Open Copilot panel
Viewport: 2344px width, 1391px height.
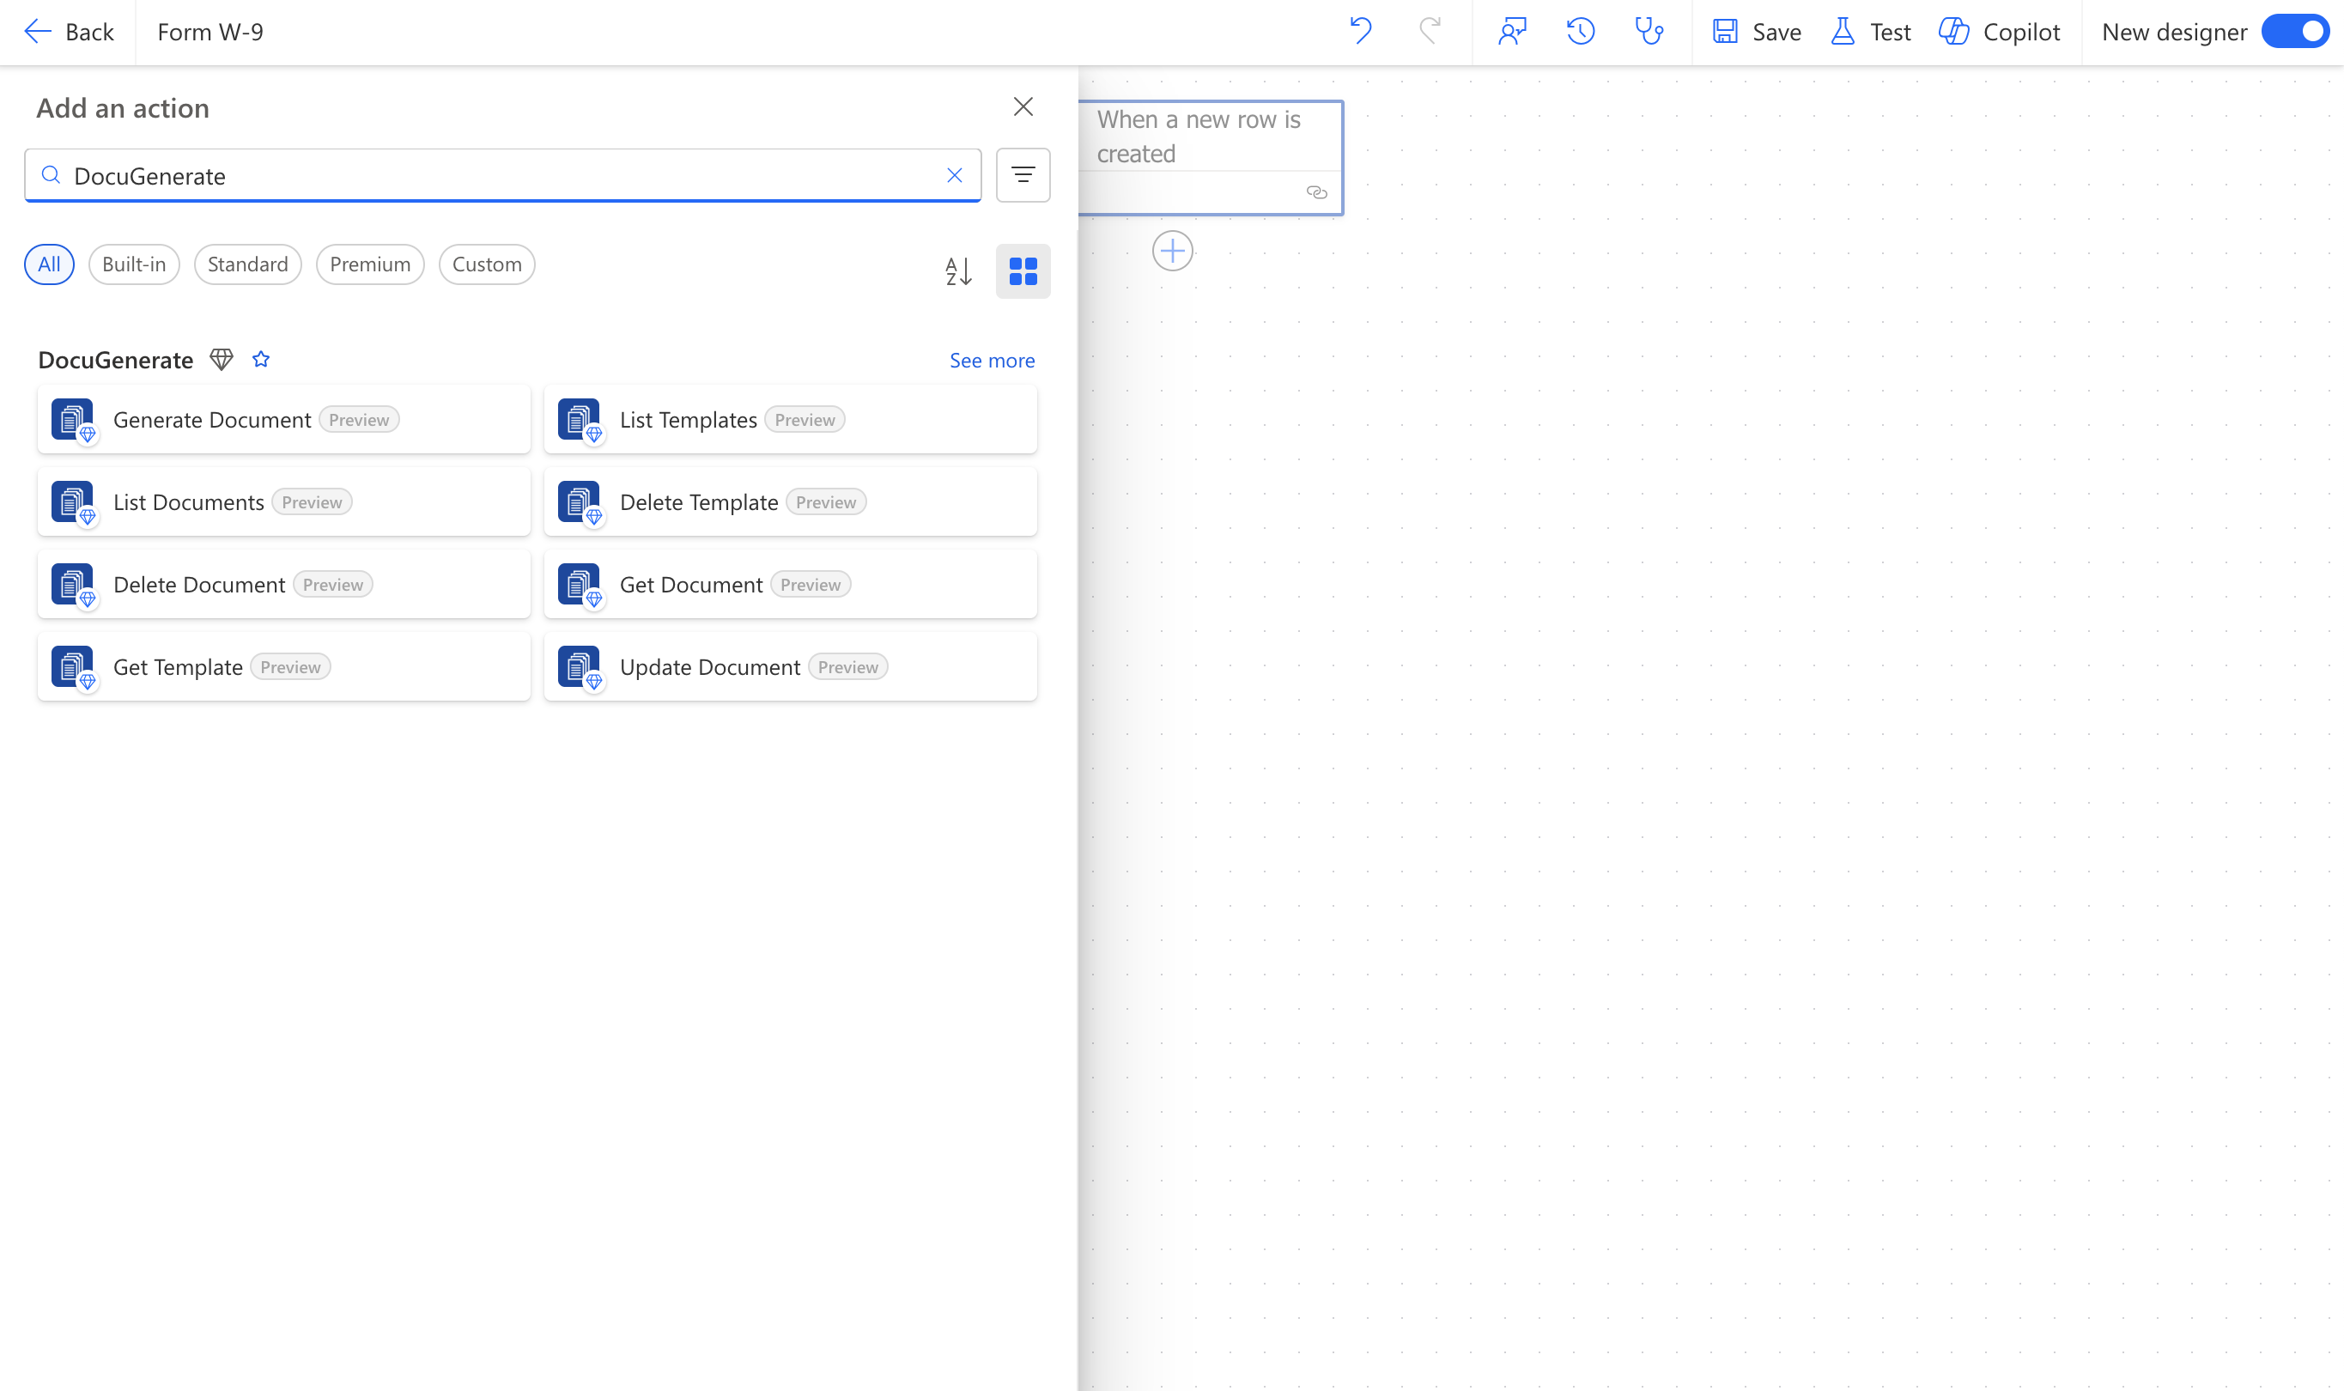[x=1999, y=32]
